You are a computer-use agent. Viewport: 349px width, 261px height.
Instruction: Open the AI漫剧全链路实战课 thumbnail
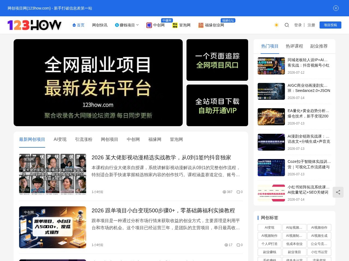(271, 142)
